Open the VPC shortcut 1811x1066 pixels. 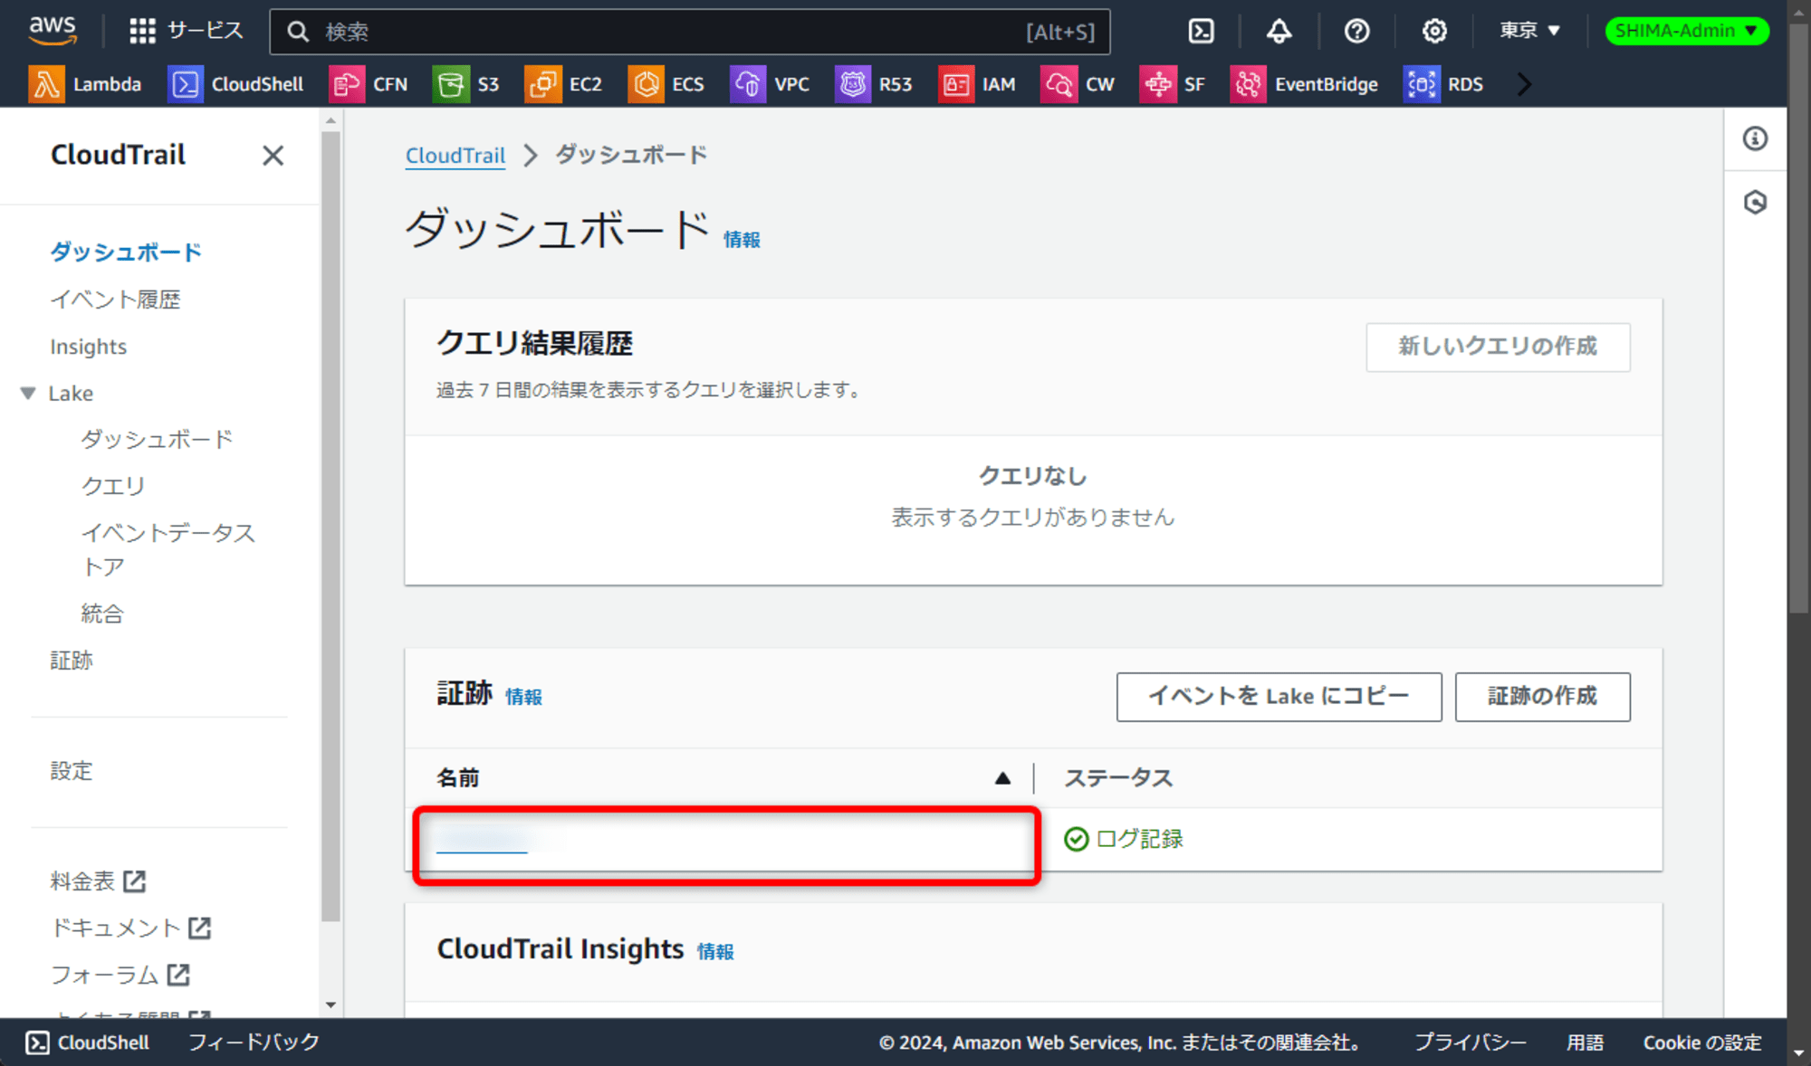(x=770, y=84)
